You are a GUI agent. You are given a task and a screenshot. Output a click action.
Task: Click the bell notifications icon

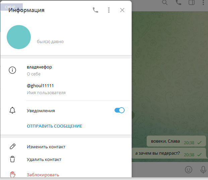point(12,110)
